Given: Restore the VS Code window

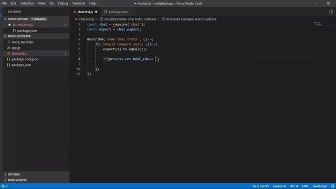Looking at the screenshot, I should (328, 3).
